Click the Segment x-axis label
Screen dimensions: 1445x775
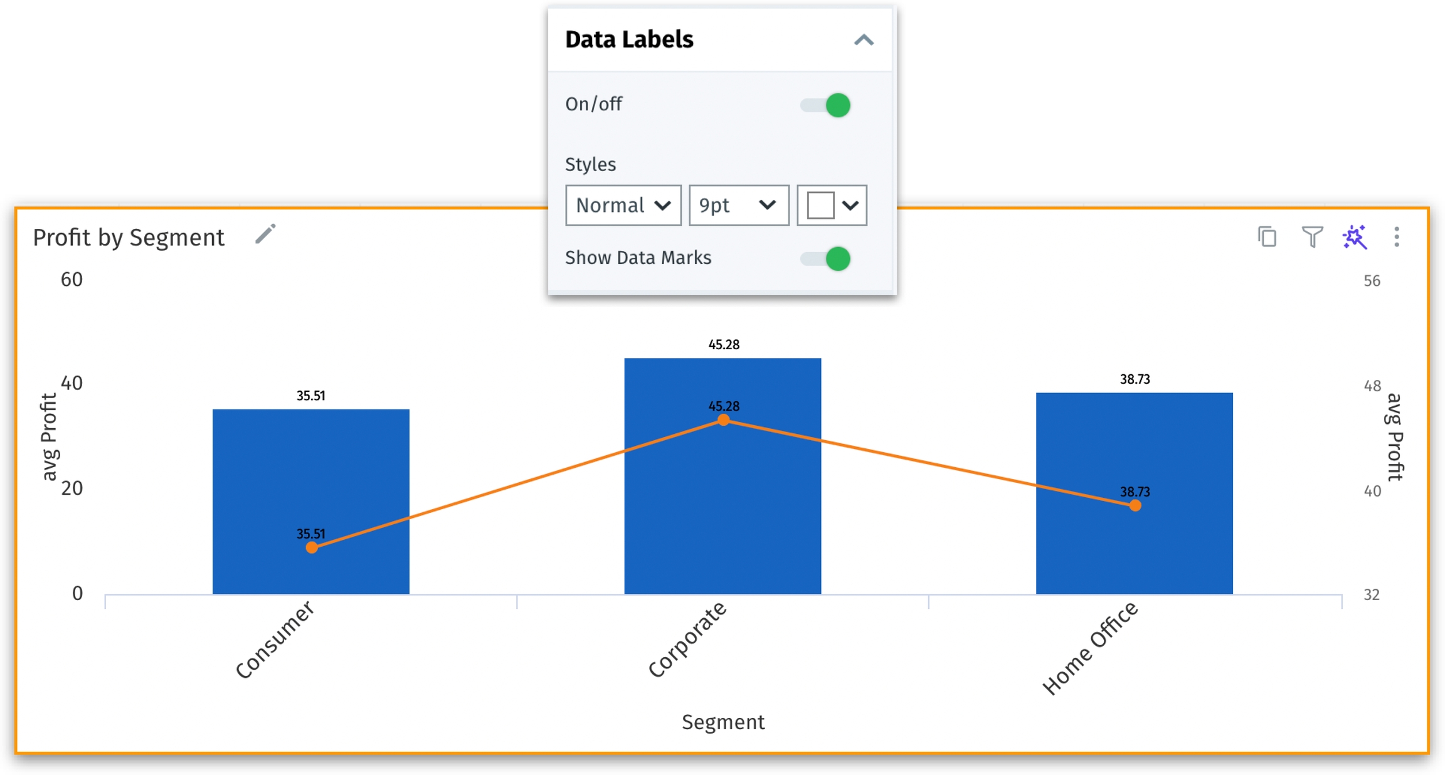(x=723, y=722)
